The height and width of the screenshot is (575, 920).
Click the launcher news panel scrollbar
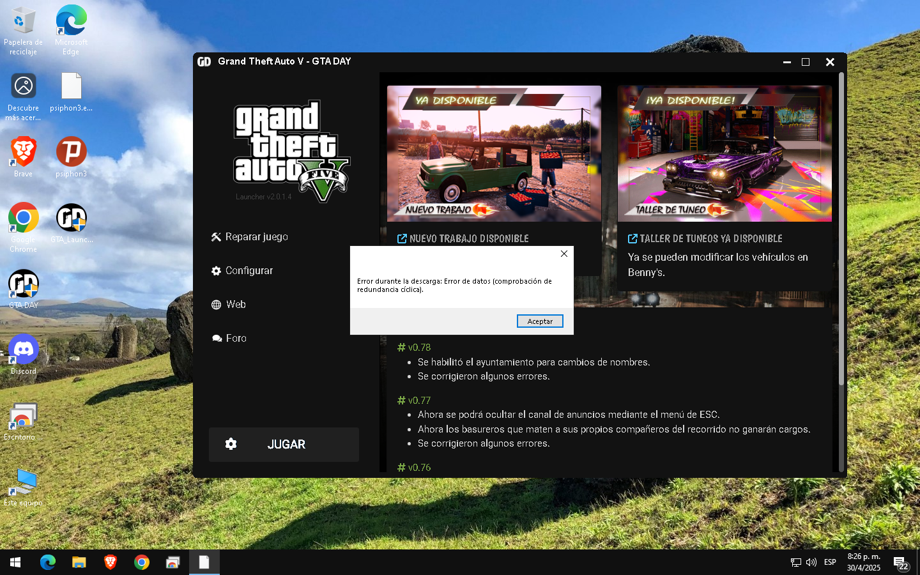pos(841,230)
